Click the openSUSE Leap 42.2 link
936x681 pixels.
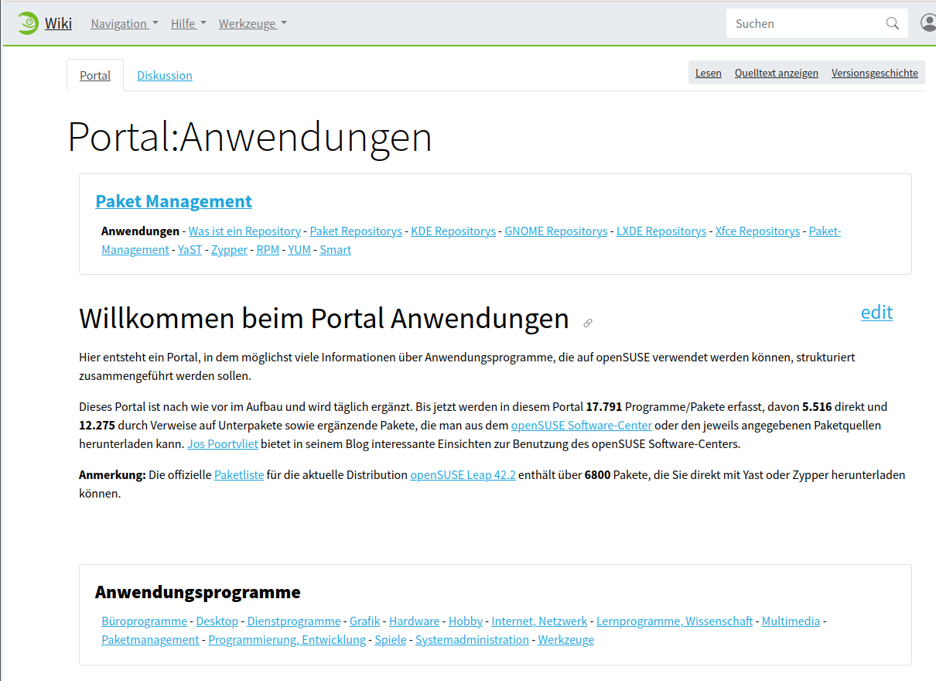pyautogui.click(x=463, y=474)
